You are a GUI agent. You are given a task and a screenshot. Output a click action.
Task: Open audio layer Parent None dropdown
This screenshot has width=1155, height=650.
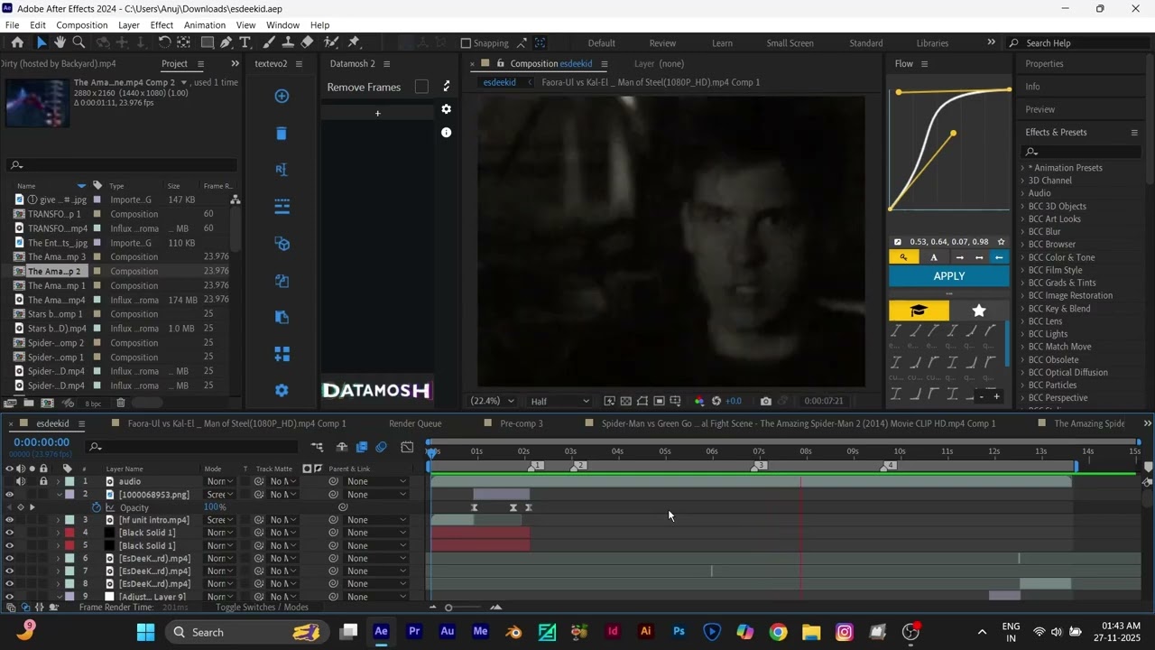click(x=376, y=481)
